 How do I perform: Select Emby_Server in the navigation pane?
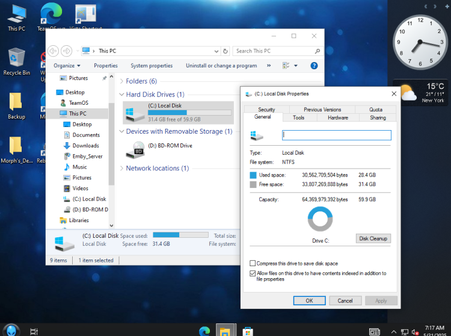87,157
